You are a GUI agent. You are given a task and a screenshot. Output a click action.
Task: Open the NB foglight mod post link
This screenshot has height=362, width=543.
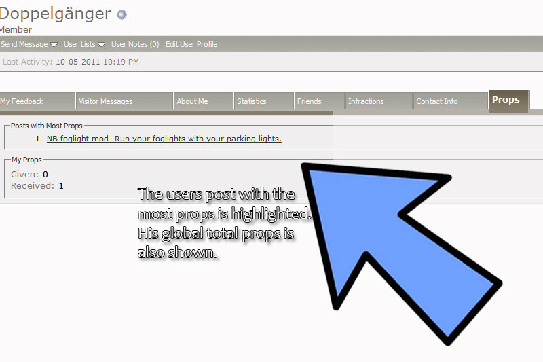[x=164, y=139]
